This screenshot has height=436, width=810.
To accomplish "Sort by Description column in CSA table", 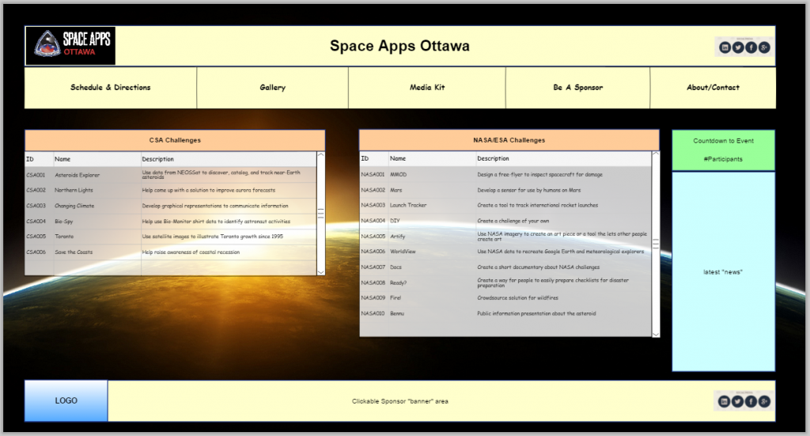I will pos(229,159).
